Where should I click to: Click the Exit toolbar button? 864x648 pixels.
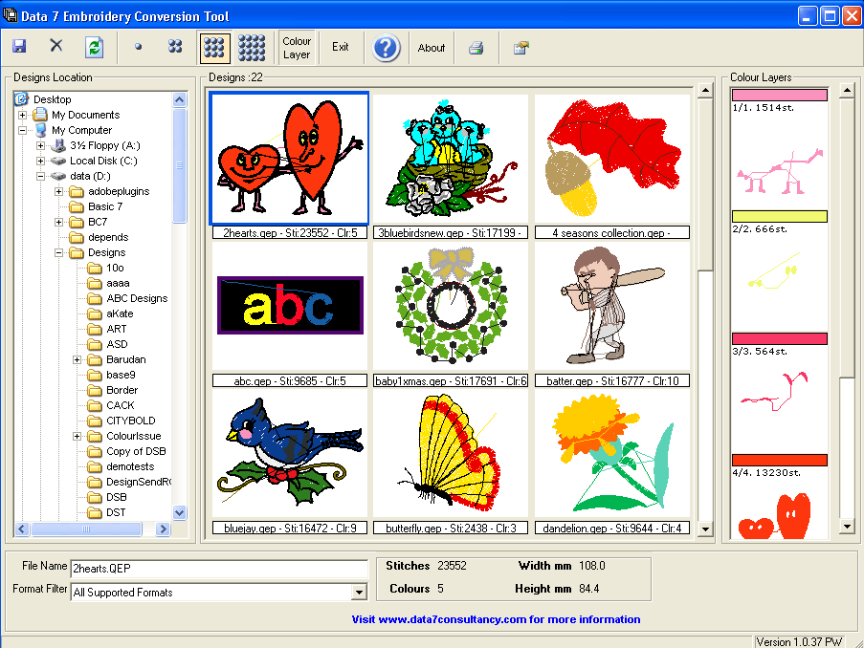pyautogui.click(x=341, y=47)
